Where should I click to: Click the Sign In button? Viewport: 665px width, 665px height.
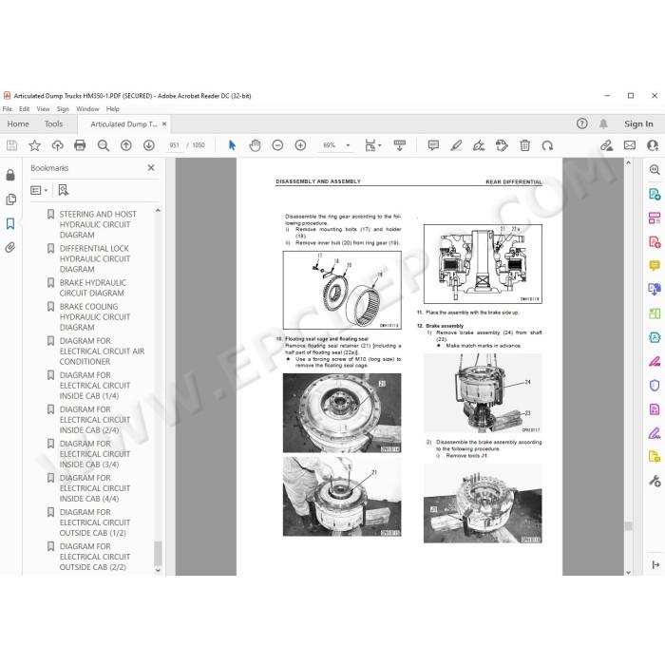(x=638, y=123)
